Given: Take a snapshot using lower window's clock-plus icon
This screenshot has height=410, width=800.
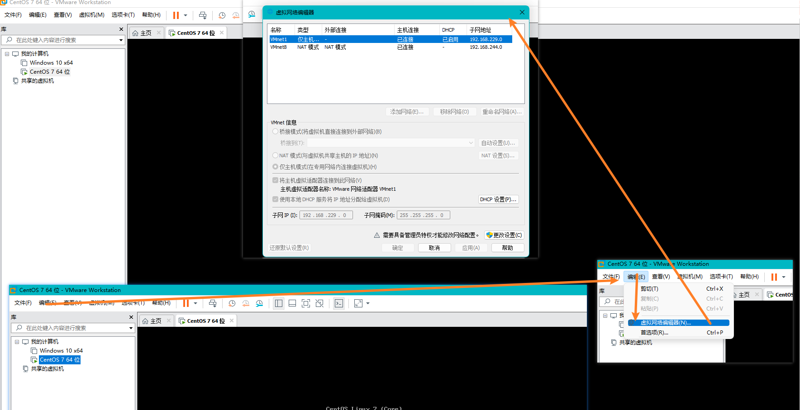Looking at the screenshot, I should pyautogui.click(x=232, y=303).
